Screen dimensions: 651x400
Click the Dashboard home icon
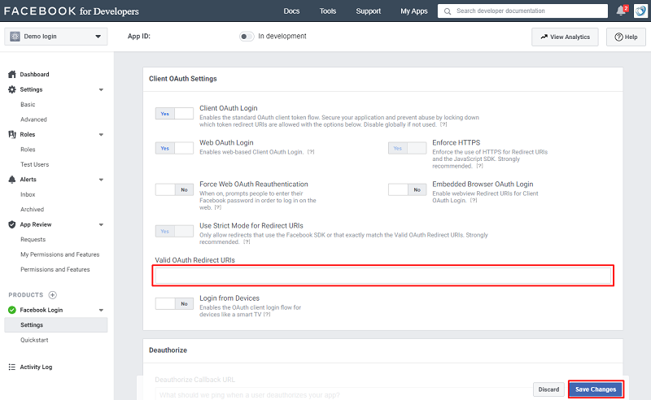pyautogui.click(x=12, y=74)
